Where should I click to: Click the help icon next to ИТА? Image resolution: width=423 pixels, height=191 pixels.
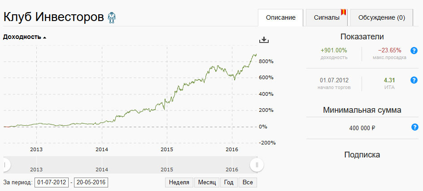point(414,80)
